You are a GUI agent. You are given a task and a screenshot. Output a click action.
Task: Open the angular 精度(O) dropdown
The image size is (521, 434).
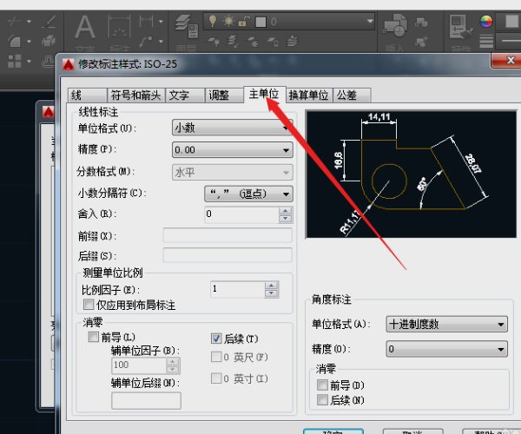tap(447, 349)
